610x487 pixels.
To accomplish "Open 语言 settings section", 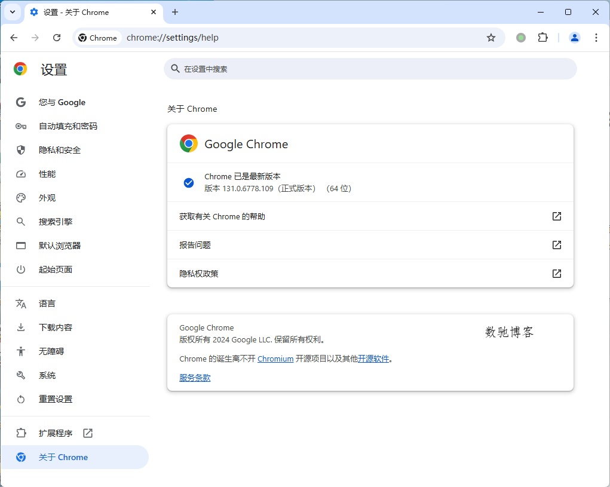I will 75,304.
